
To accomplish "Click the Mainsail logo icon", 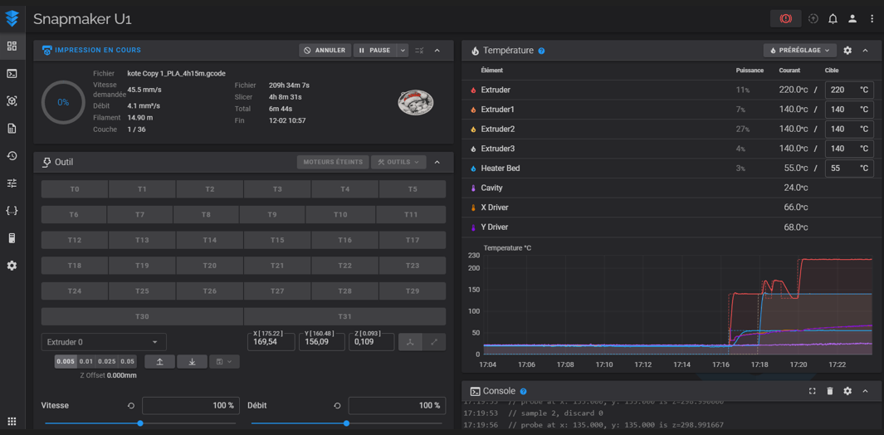I will [x=12, y=18].
